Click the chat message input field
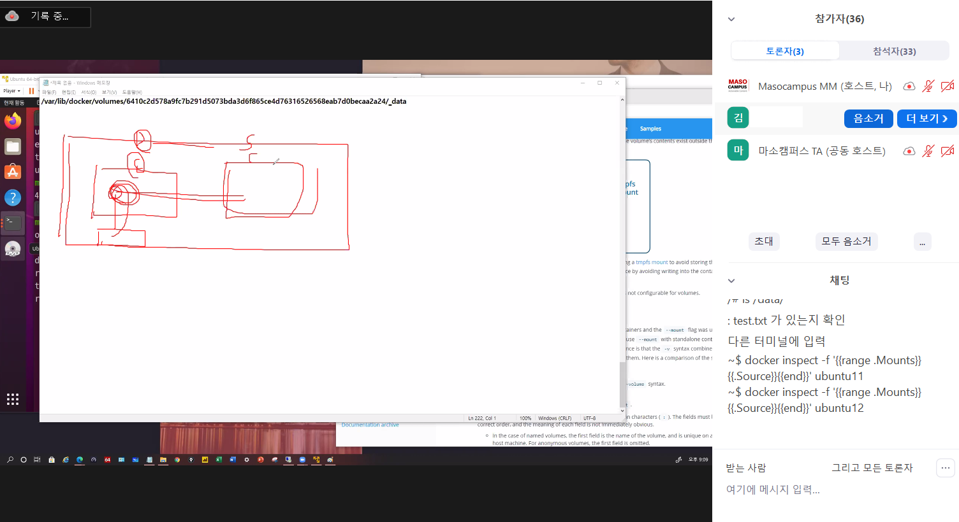Viewport: 959px width, 522px height. 829,490
